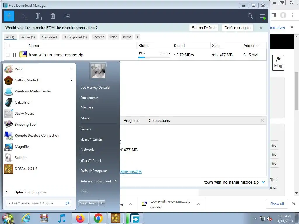Launch Magnifier
The width and height of the screenshot is (299, 224).
pyautogui.click(x=39, y=147)
